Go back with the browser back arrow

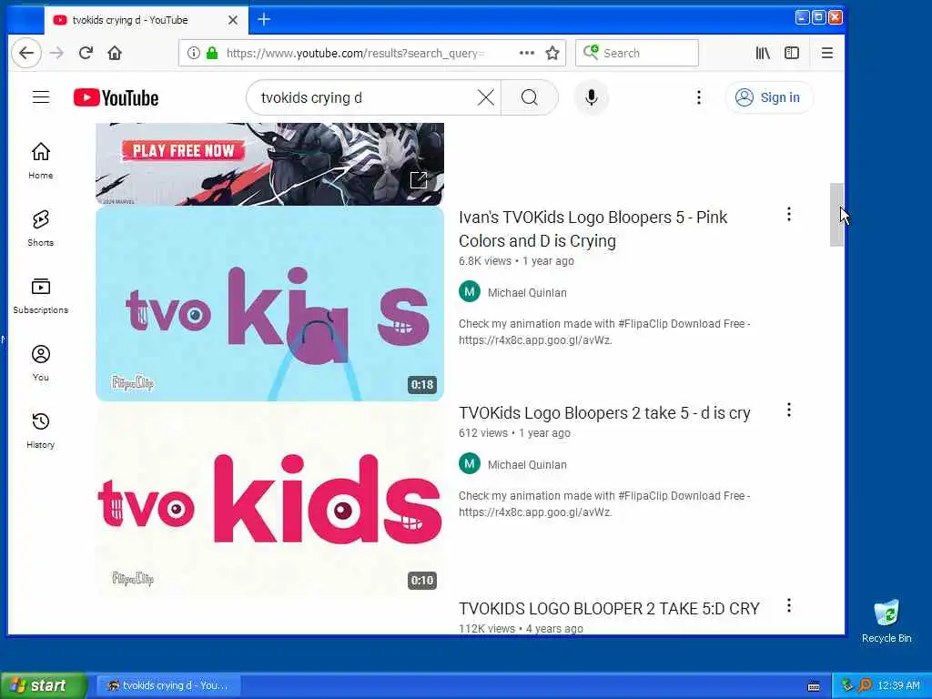(26, 53)
